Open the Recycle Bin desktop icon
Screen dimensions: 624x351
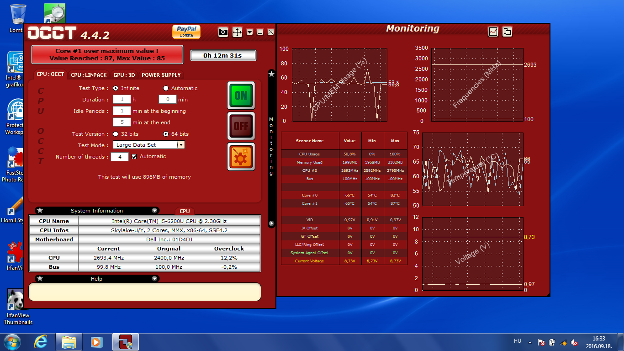click(x=18, y=18)
